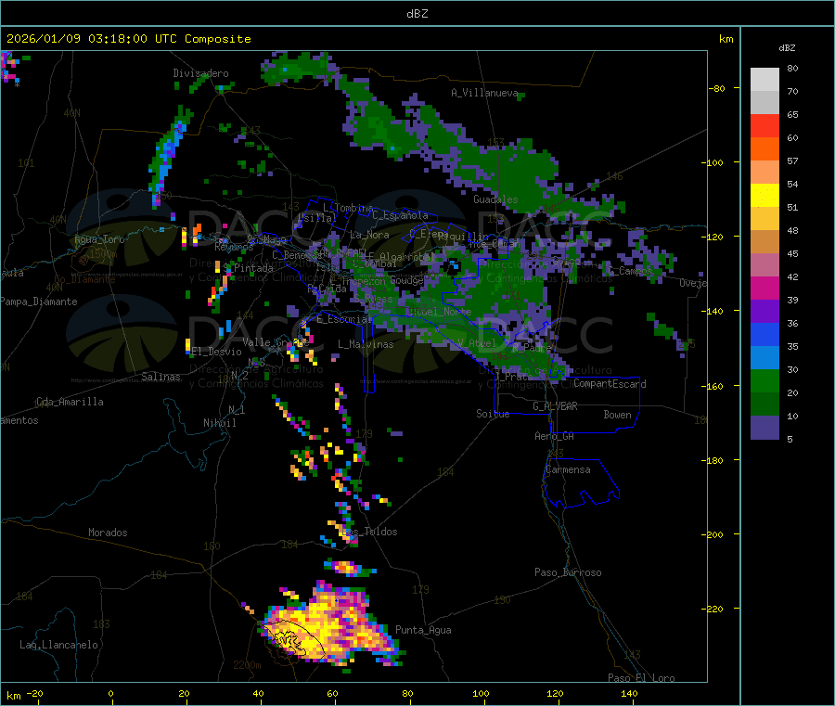Viewport: 835px width, 706px height.
Task: Click the timestamp 2026/01/09 03:18:00 UTC Composite
Action: 128,39
